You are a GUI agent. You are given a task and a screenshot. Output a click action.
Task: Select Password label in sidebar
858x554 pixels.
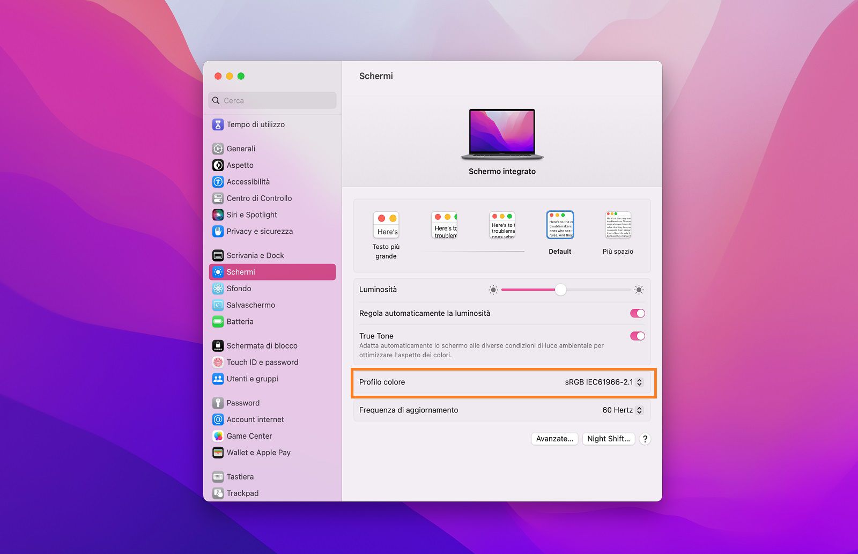[243, 403]
